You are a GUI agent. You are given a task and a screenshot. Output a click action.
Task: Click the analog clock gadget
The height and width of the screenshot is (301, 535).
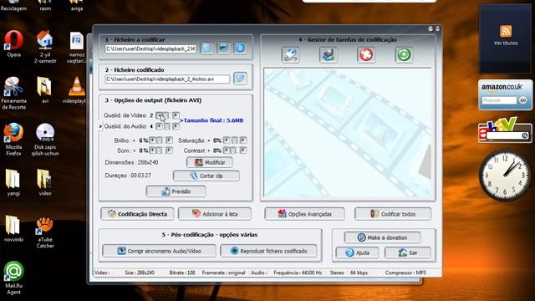click(x=505, y=176)
